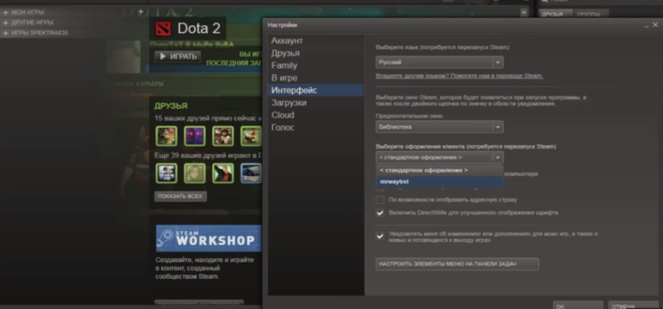The width and height of the screenshot is (663, 309).
Task: Click НАСТРОИТЬ ЭЛЕМЕНТЫ МЕНЮ НА ПАНЕЛИ ЗАДАЧ button
Action: pos(457,264)
